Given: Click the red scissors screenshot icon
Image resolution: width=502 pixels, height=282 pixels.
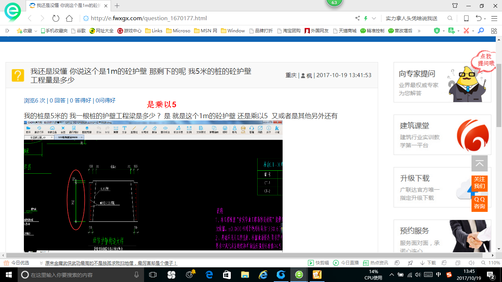Looking at the screenshot, I should click(x=466, y=31).
